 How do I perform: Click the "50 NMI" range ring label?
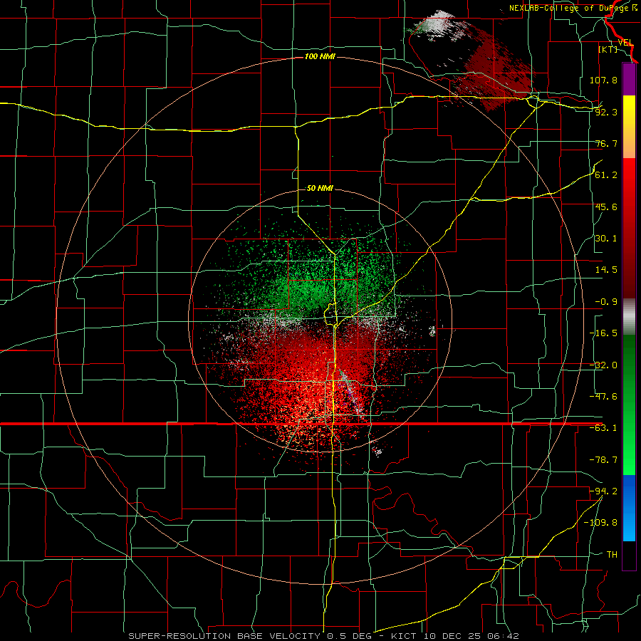[320, 189]
